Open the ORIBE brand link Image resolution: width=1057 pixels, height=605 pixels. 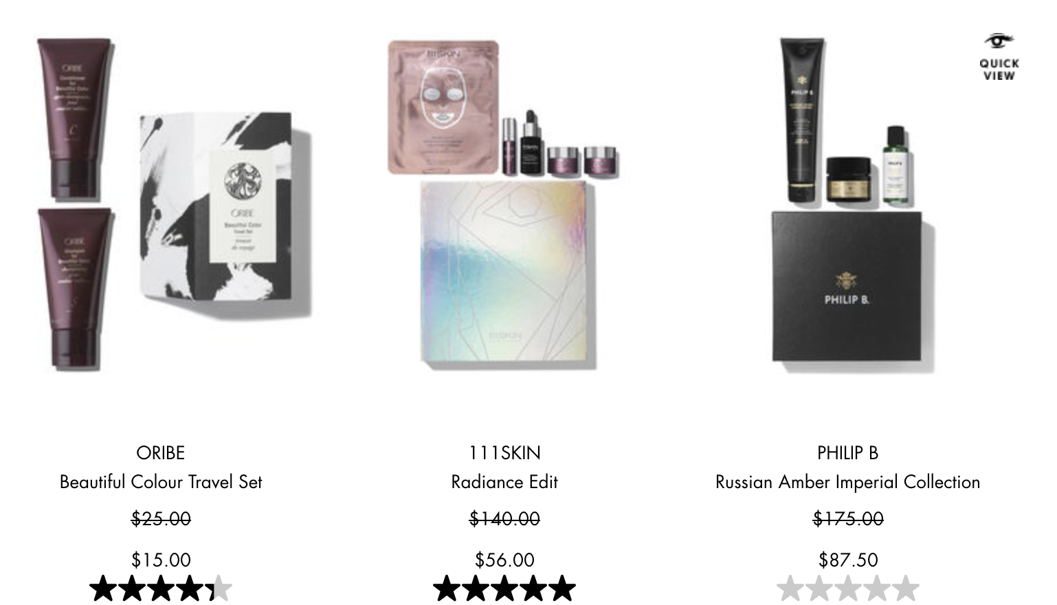pos(161,453)
